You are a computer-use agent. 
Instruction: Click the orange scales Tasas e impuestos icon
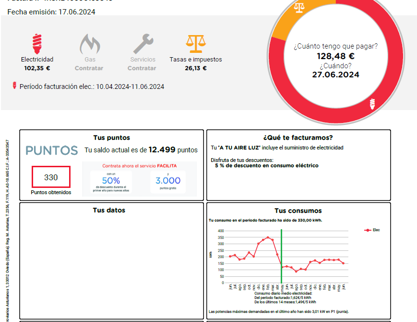point(196,44)
